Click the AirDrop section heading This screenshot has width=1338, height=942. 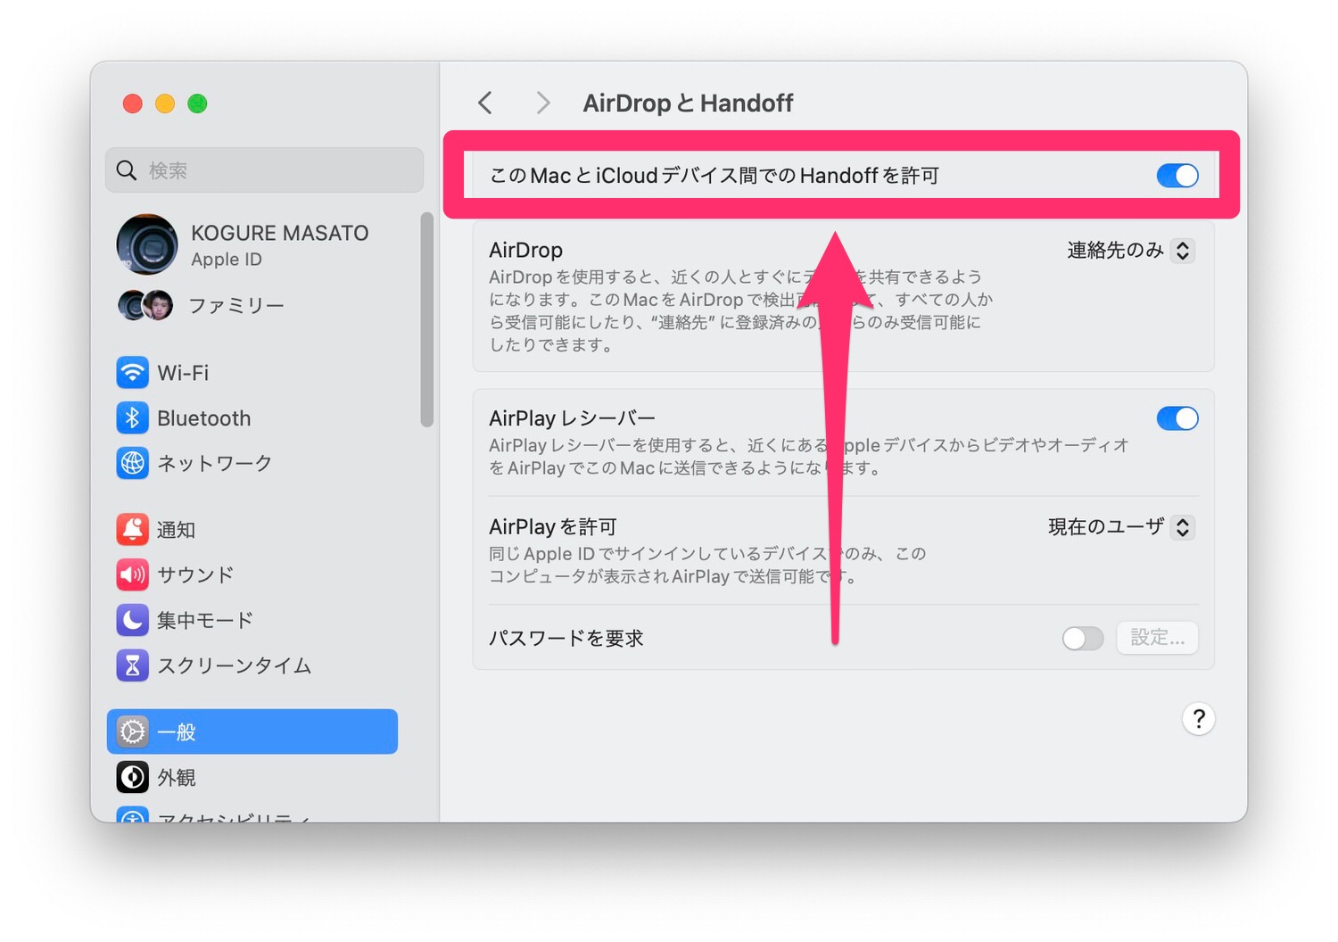(525, 250)
